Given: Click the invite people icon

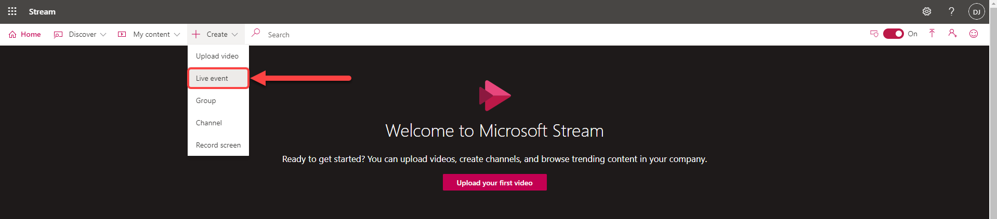Looking at the screenshot, I should [x=952, y=34].
